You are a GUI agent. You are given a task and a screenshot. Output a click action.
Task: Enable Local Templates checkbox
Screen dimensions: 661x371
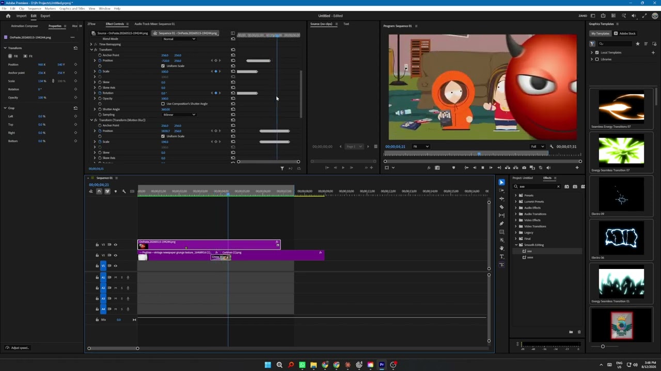(x=597, y=53)
